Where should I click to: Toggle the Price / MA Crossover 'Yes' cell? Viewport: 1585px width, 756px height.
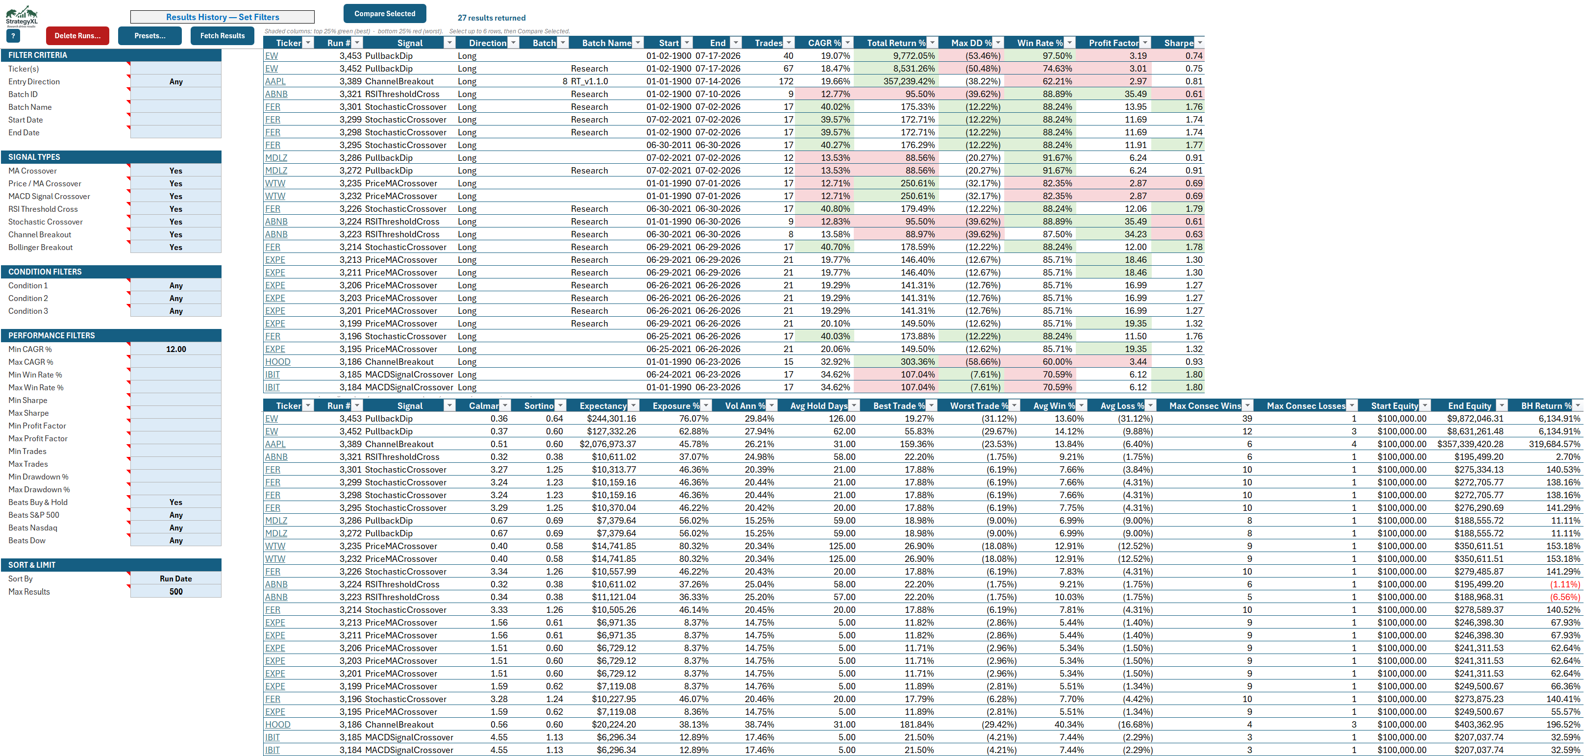coord(175,183)
